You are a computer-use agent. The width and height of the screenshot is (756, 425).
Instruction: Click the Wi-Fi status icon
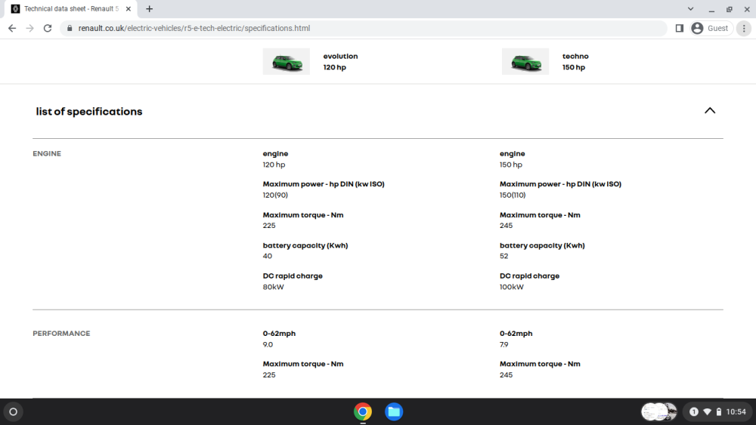click(708, 411)
